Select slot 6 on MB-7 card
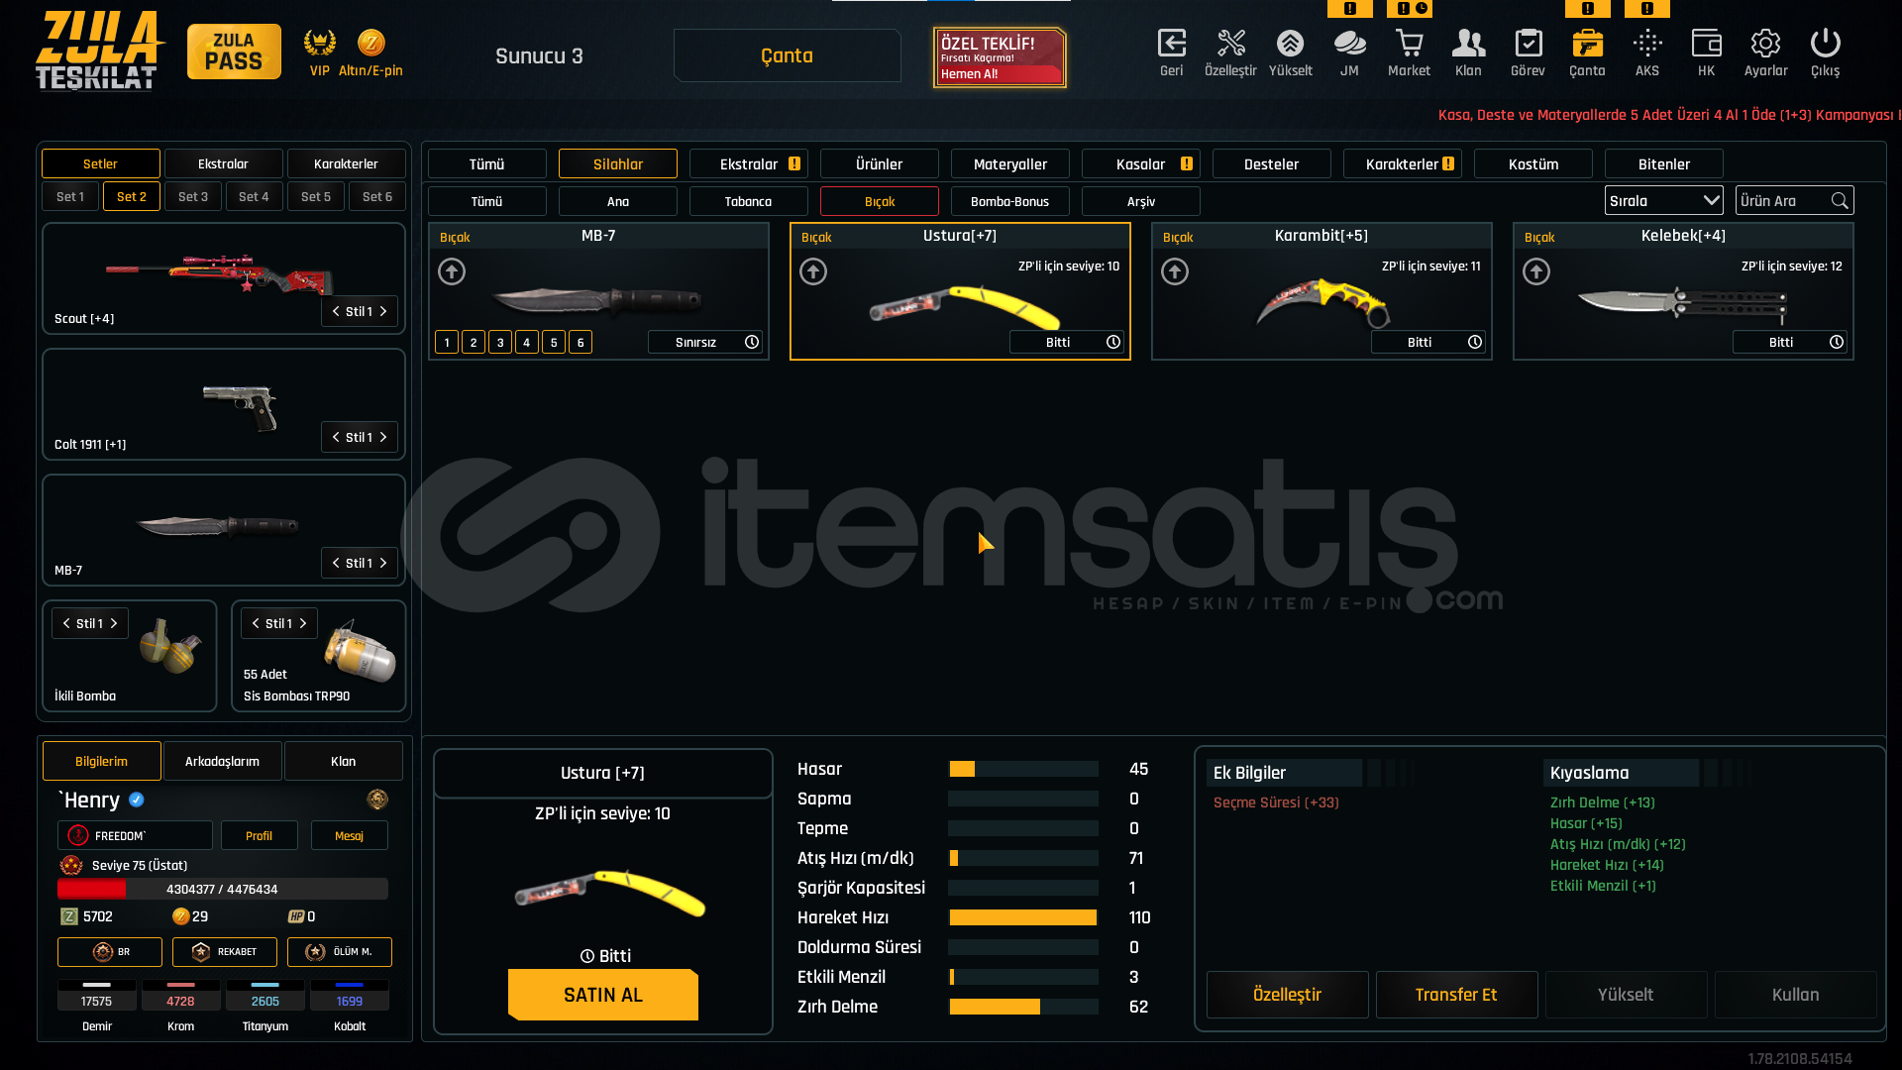The height and width of the screenshot is (1070, 1902). coord(581,342)
